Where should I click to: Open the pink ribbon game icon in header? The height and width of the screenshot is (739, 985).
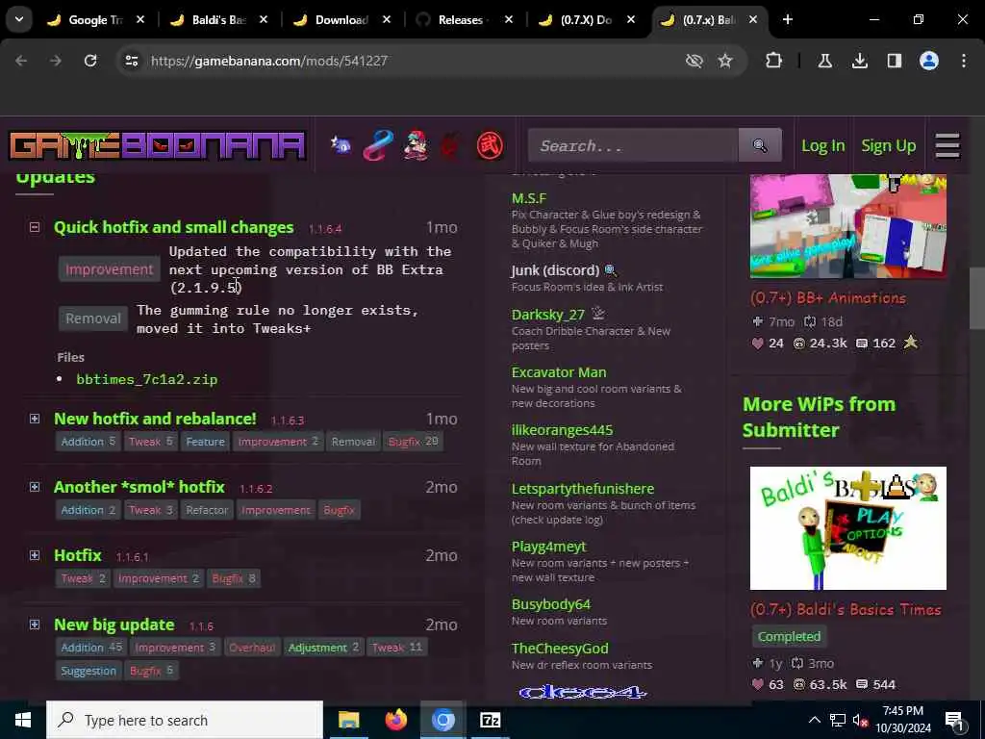(x=378, y=145)
